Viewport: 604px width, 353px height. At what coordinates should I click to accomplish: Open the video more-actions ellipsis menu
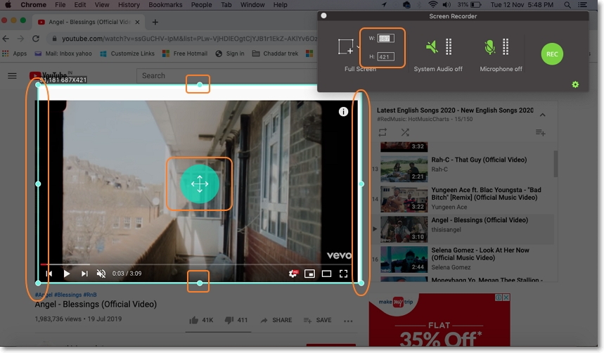(x=347, y=321)
